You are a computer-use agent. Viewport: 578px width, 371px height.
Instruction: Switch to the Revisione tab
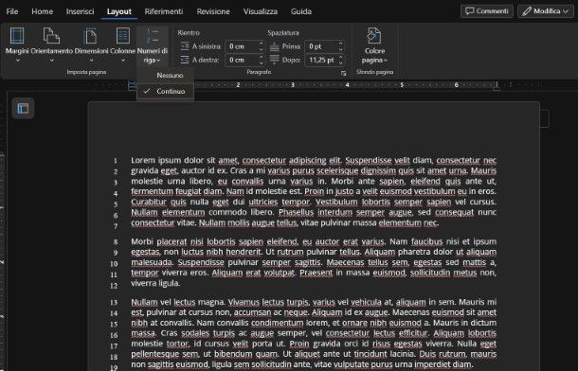coord(213,11)
